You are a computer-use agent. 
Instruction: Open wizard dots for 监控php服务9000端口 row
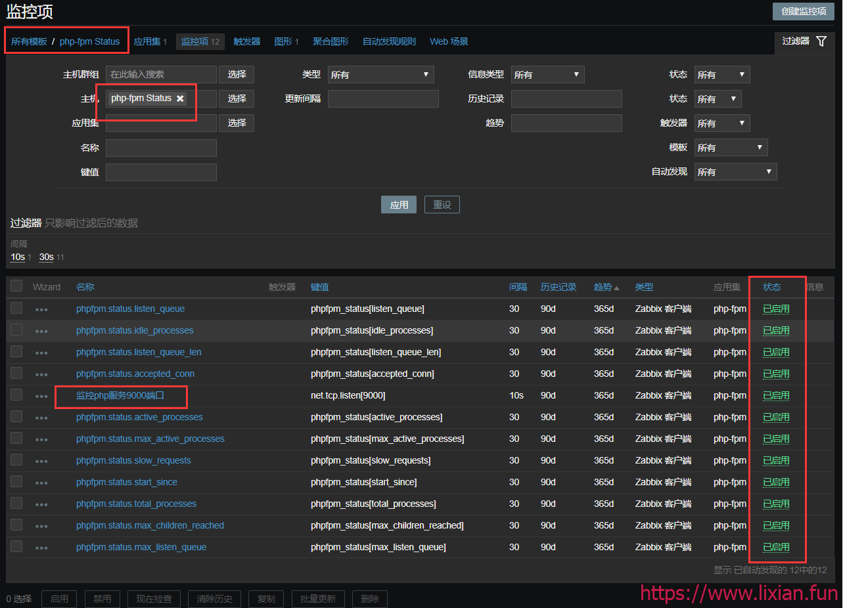point(41,396)
